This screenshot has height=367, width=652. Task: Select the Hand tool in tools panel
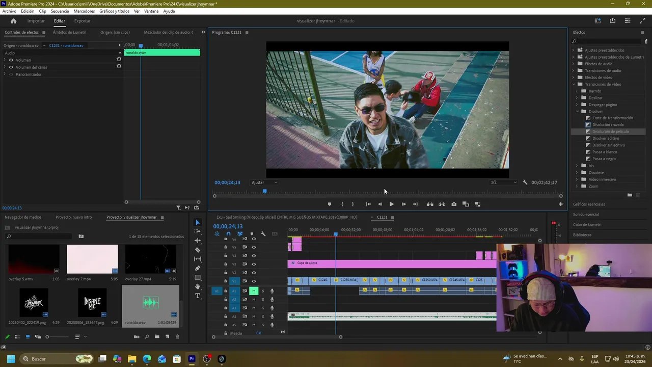(x=198, y=286)
